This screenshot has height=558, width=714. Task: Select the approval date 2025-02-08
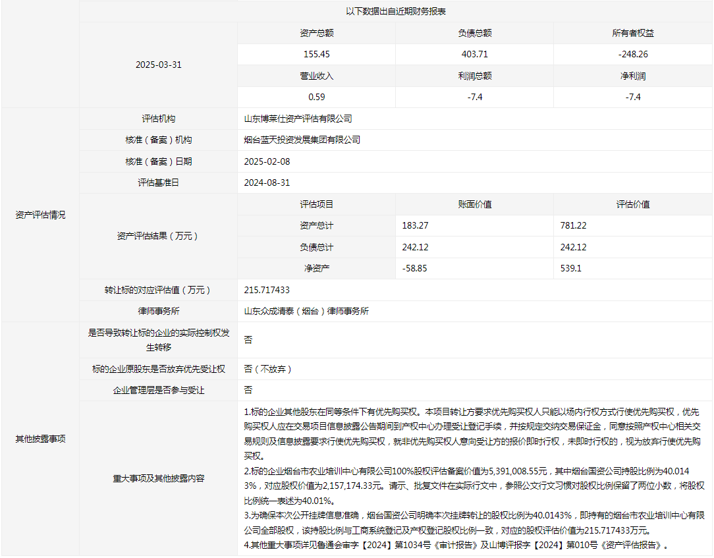click(x=267, y=161)
